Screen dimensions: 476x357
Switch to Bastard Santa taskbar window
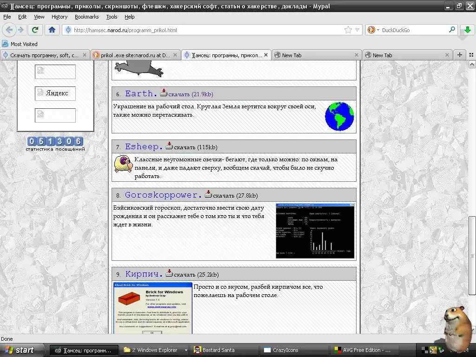tap(225, 350)
